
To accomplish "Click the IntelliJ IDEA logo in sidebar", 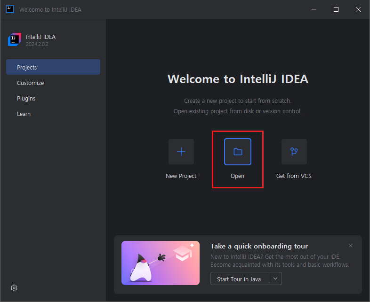I will 15,40.
